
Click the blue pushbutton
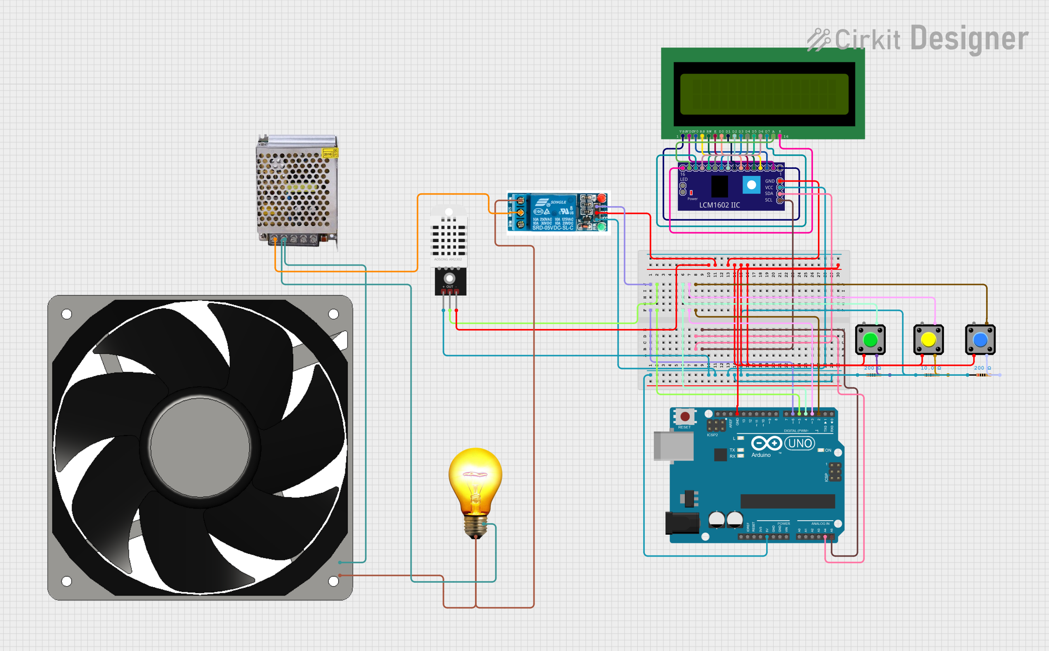click(980, 340)
